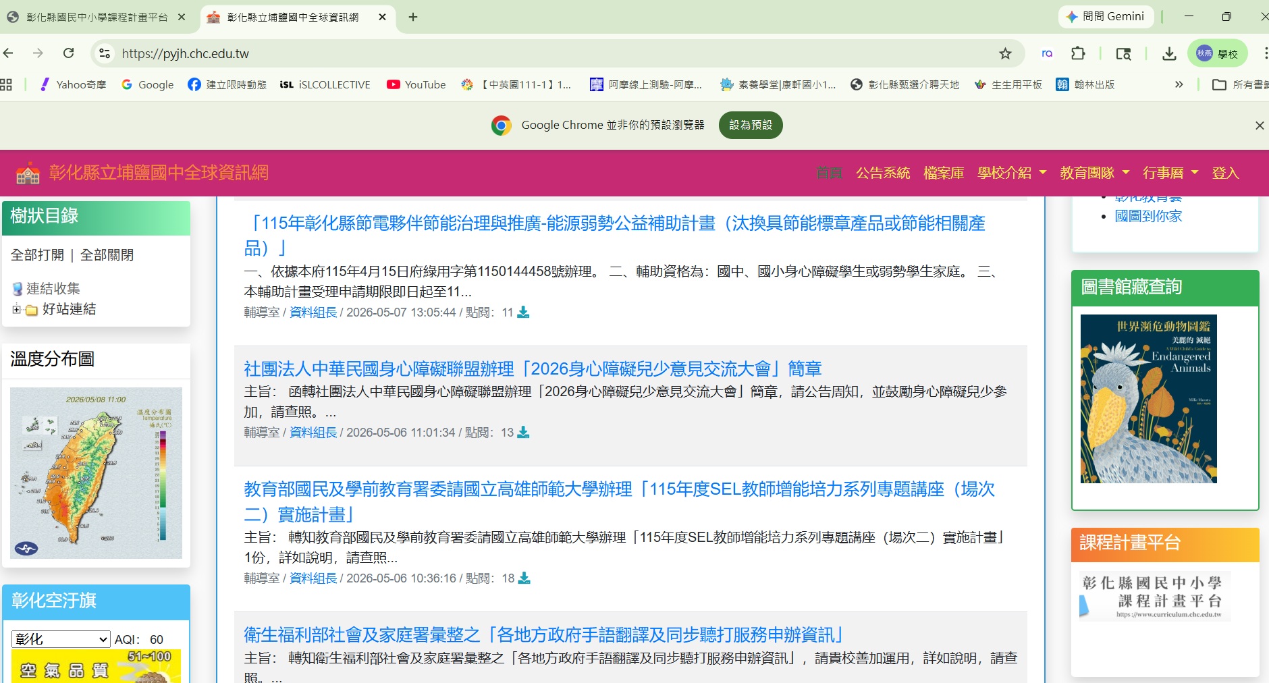Expand the 教育團隊 dropdown menu
This screenshot has height=683, width=1269.
[x=1094, y=173]
